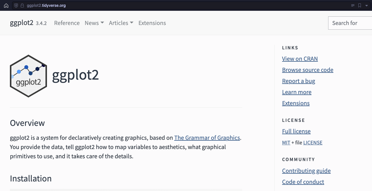Follow The Grammar of Graphics link
The height and width of the screenshot is (191, 372).
click(207, 138)
